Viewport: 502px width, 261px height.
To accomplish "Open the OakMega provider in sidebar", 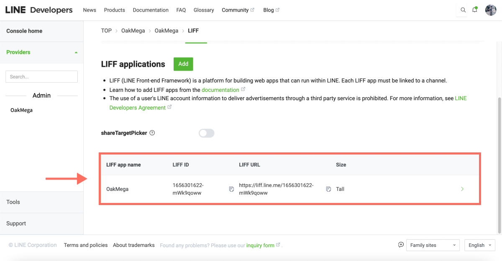I will 21,110.
